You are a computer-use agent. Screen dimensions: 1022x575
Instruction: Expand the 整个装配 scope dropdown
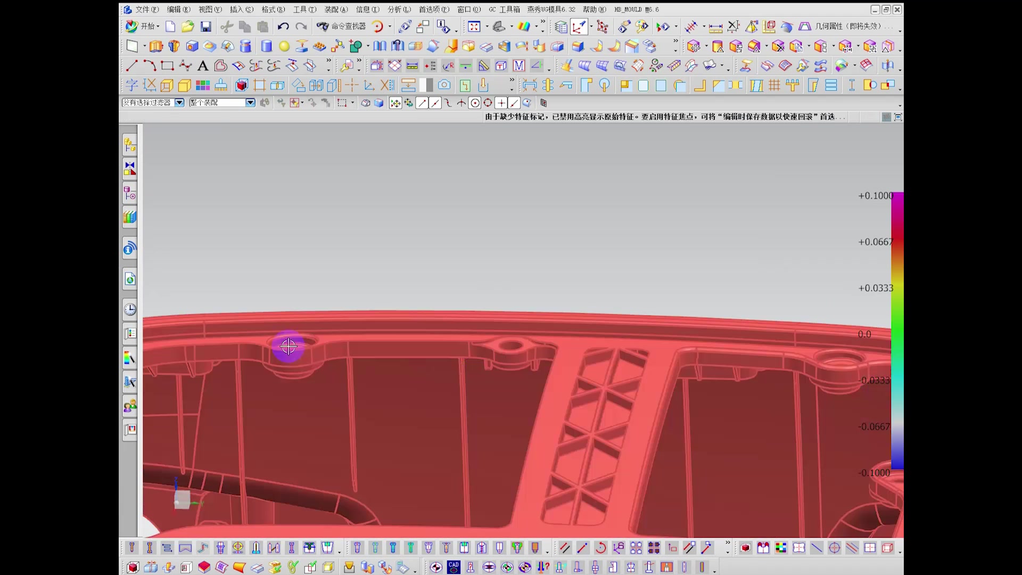pos(250,103)
